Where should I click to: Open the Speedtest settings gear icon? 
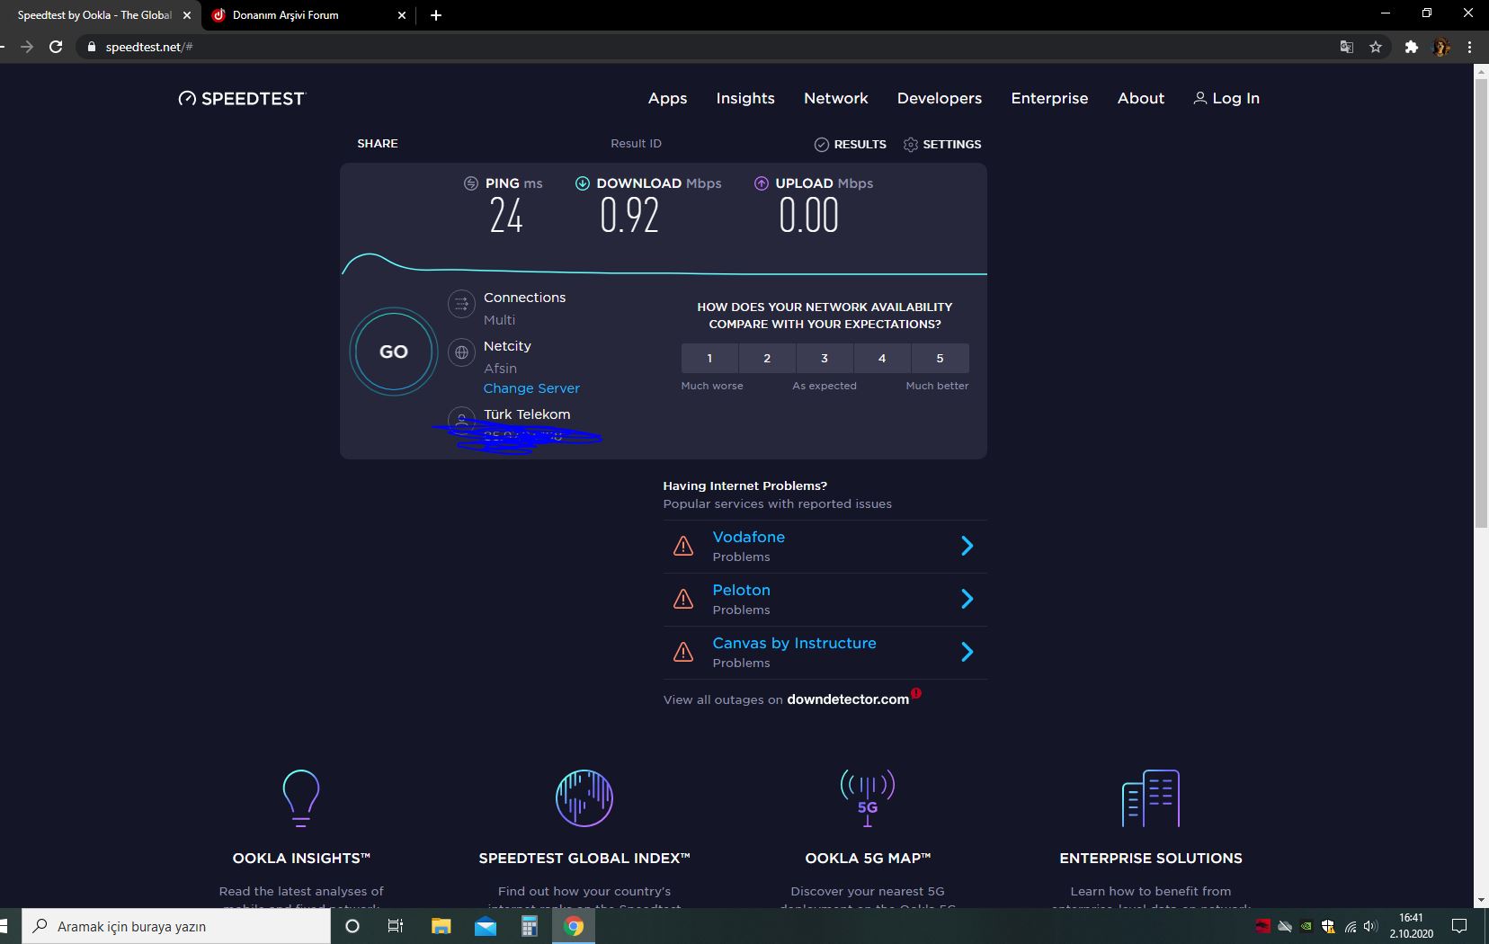click(910, 145)
